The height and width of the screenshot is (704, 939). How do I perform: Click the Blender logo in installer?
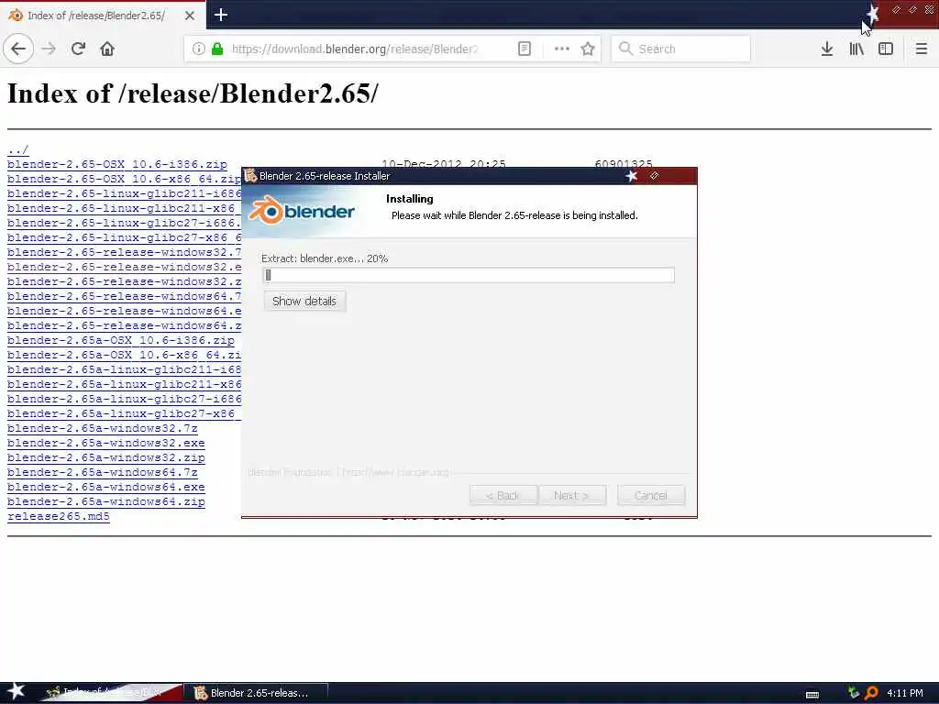[302, 211]
